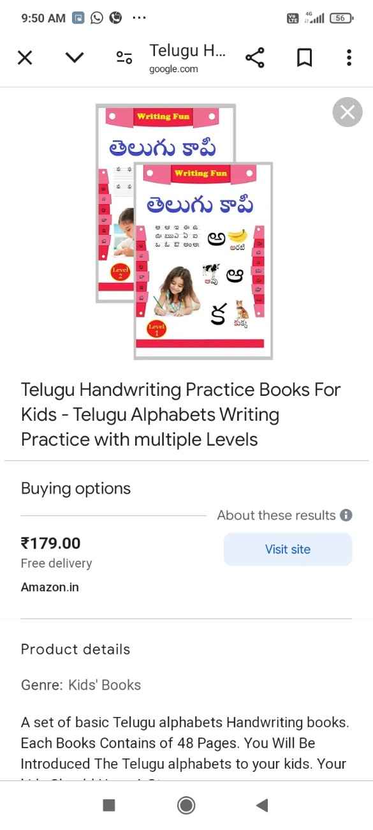The height and width of the screenshot is (830, 373).
Task: Click the About these results text
Action: (276, 515)
